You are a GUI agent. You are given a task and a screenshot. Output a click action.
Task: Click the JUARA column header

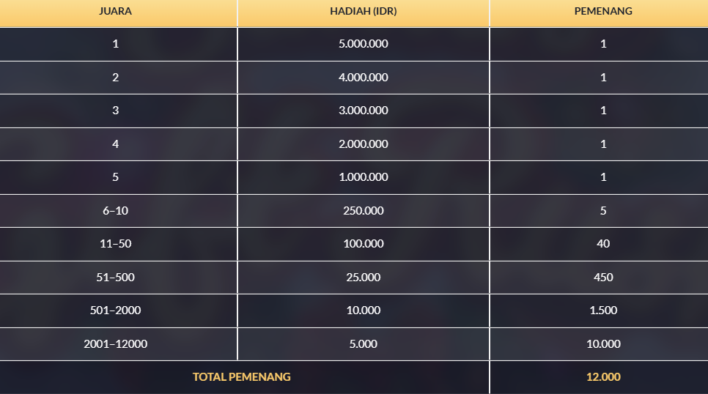tap(115, 11)
